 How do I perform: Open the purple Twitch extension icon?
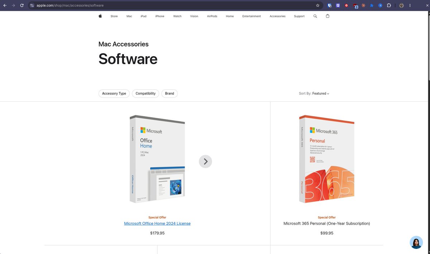(x=338, y=5)
